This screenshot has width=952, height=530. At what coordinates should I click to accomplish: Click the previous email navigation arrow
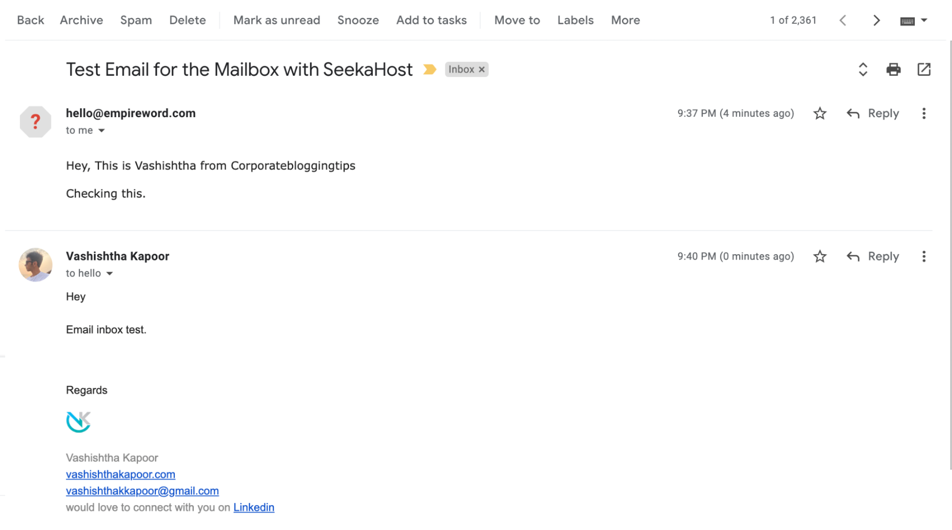[x=844, y=20]
